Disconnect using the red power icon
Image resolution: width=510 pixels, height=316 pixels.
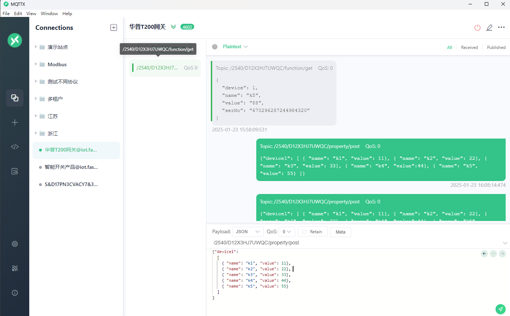click(x=478, y=28)
